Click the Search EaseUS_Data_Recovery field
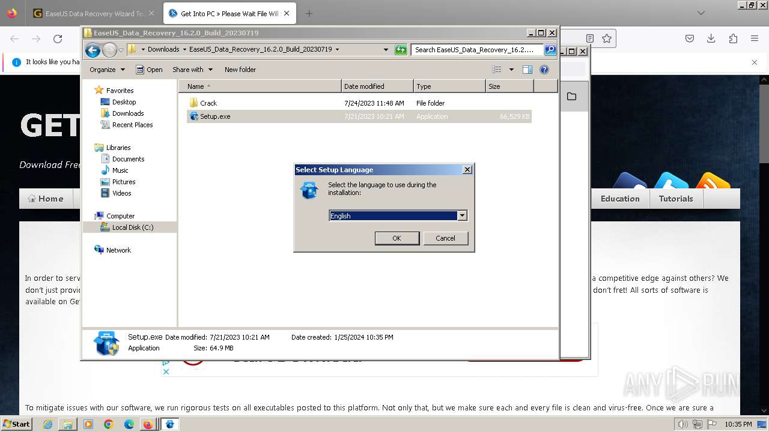Screen dimensions: 769x432 477,50
